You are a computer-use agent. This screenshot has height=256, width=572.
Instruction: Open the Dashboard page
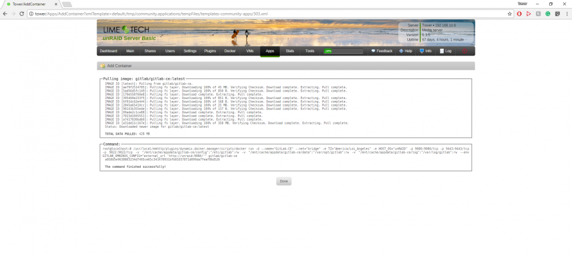pyautogui.click(x=108, y=51)
